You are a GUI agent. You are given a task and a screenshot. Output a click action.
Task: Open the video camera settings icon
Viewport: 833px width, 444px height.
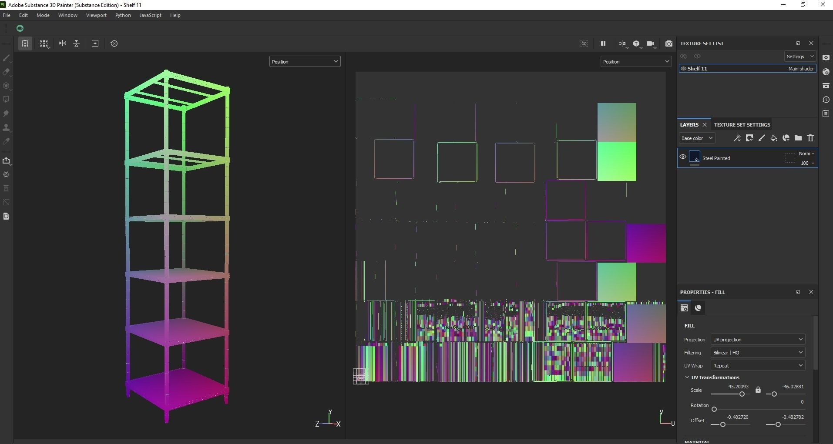coord(651,43)
